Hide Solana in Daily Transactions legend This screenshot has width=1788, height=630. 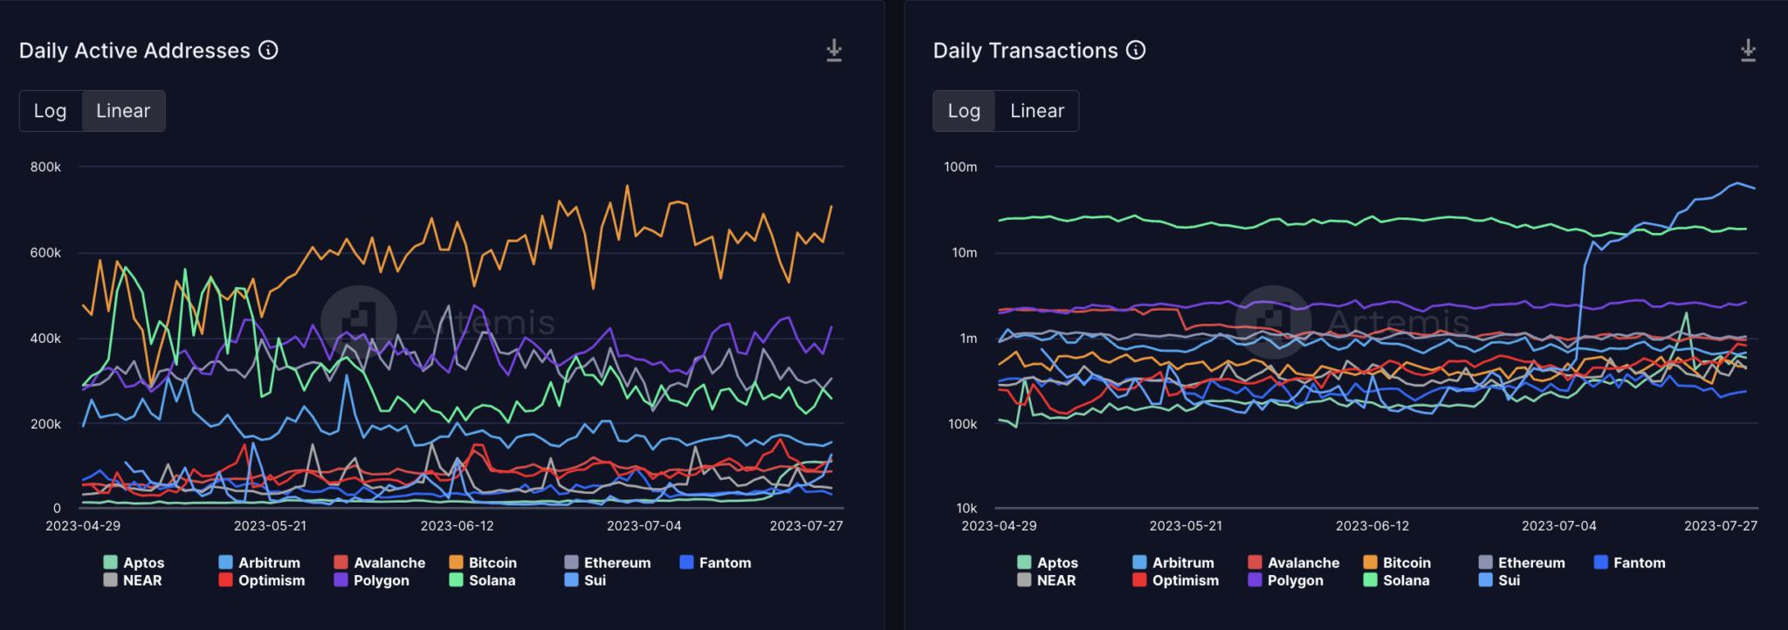click(x=1397, y=580)
